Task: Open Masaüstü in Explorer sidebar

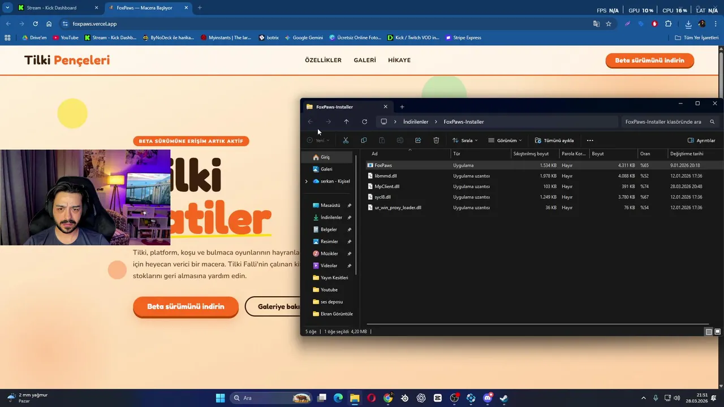Action: pyautogui.click(x=330, y=205)
